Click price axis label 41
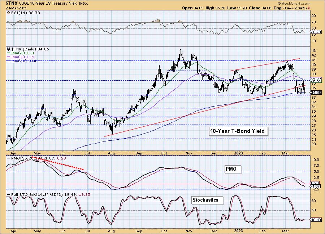 [x=313, y=60]
